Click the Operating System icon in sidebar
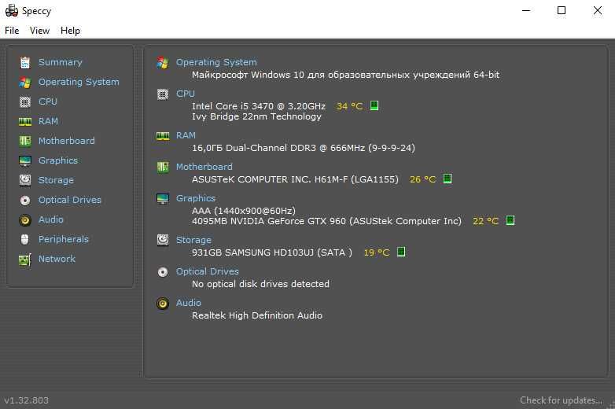615x409 pixels. pos(25,83)
